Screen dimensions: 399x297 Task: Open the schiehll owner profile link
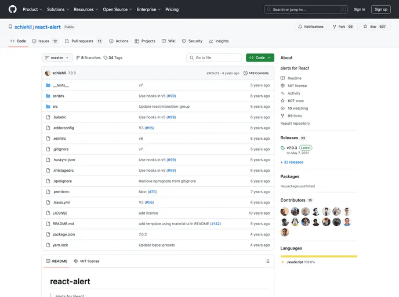[23, 27]
